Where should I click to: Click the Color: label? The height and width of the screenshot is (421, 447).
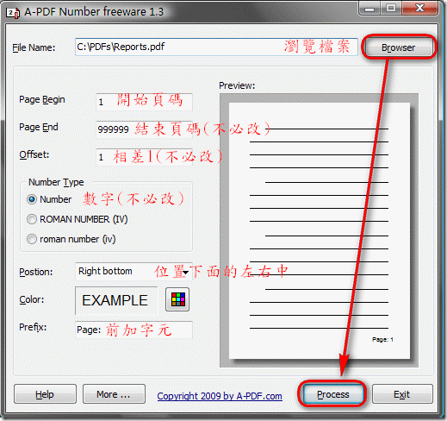click(x=32, y=299)
